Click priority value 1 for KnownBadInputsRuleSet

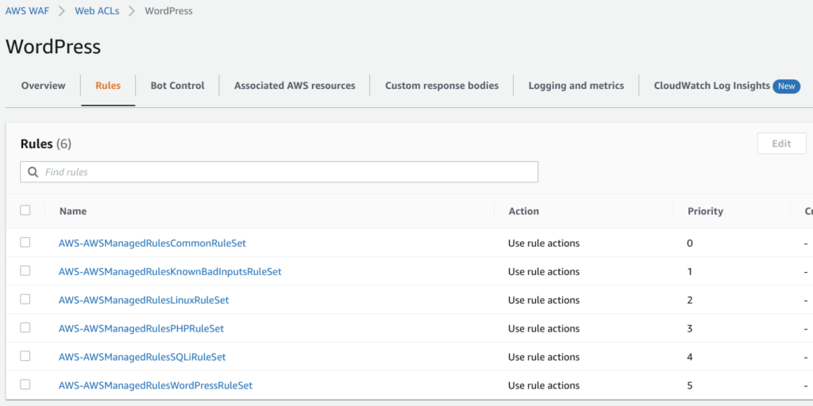point(690,272)
